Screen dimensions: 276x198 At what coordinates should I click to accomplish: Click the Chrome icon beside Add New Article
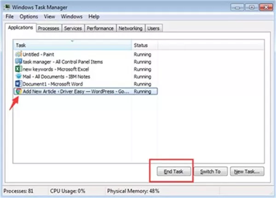(x=18, y=91)
